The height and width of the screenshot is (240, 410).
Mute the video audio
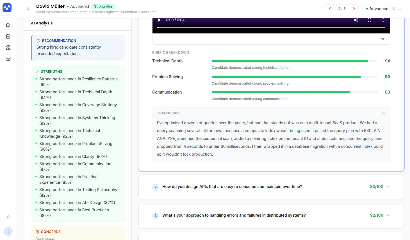click(356, 20)
